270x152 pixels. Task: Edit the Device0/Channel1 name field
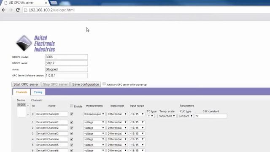click(52, 122)
